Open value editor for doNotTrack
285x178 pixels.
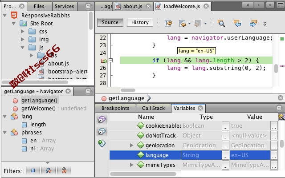tap(274, 136)
